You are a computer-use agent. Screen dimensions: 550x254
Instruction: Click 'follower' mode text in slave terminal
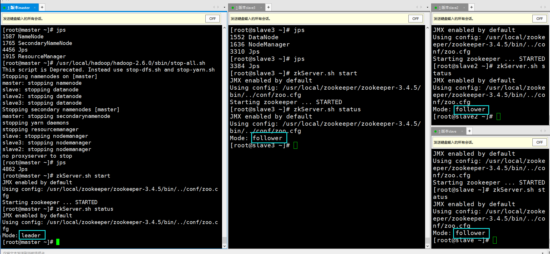pyautogui.click(x=471, y=233)
